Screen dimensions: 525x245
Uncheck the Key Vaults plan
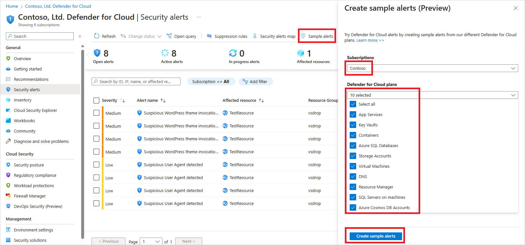coord(353,125)
